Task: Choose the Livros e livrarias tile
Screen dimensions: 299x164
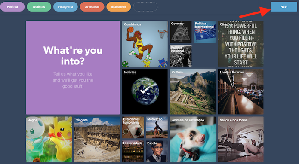Action: click(x=240, y=91)
